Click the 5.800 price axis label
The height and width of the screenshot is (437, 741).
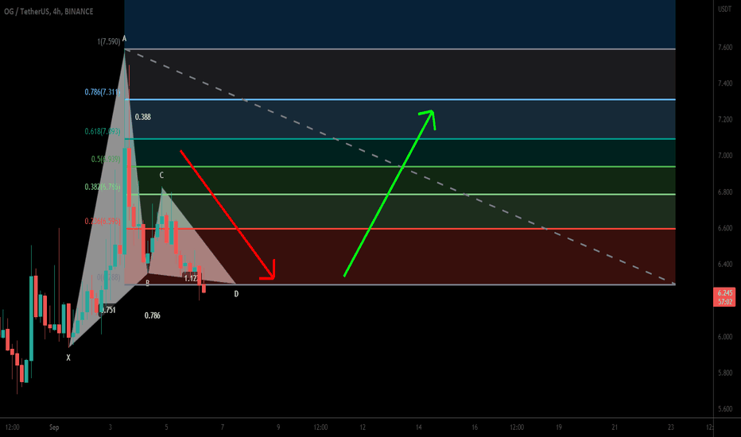[725, 373]
